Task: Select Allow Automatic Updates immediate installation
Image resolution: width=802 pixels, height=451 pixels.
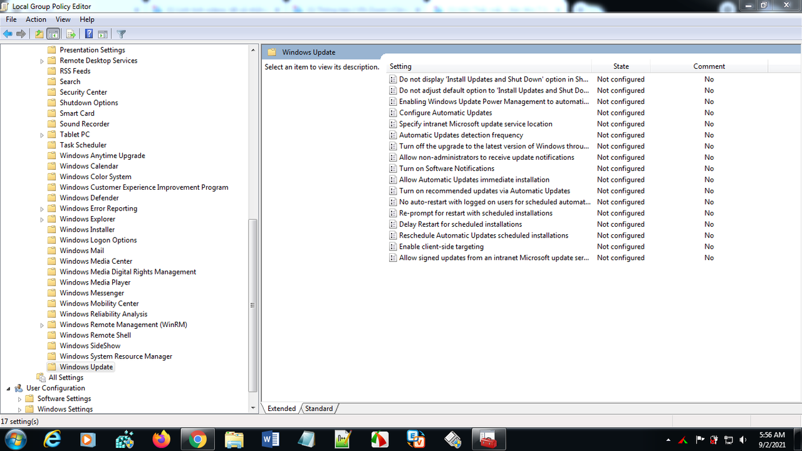Action: click(x=474, y=180)
